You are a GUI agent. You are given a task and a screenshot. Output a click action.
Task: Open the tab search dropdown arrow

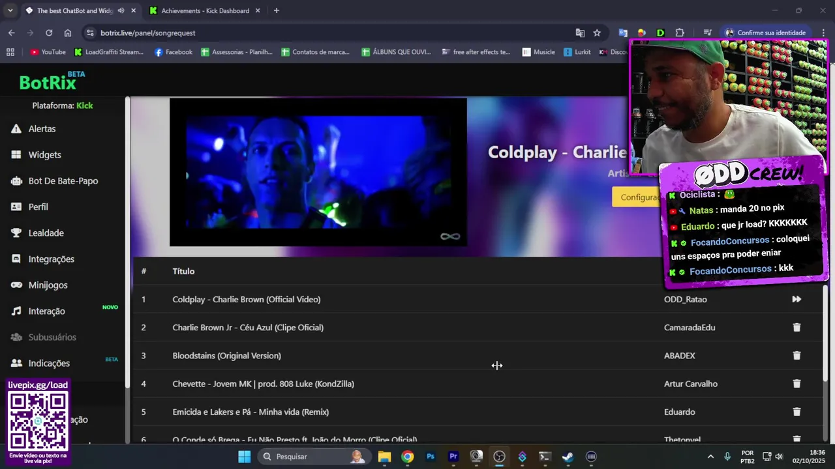(10, 10)
